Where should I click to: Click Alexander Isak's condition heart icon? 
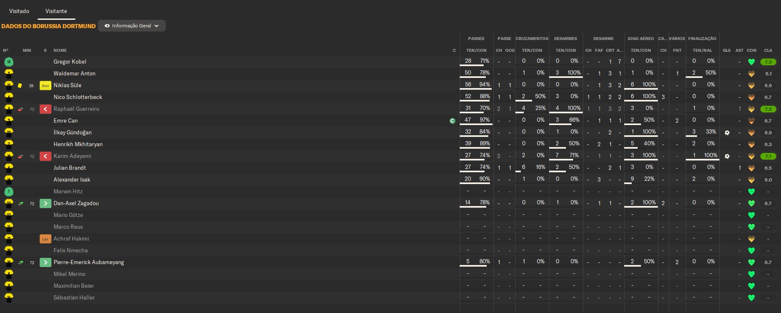coord(751,180)
